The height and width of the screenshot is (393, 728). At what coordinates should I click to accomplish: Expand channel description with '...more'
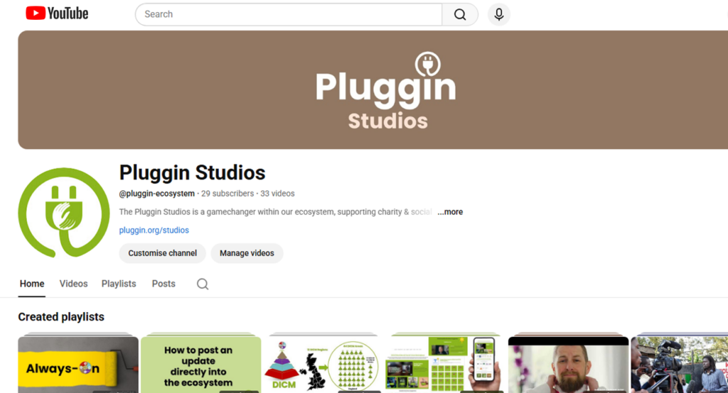(x=450, y=212)
